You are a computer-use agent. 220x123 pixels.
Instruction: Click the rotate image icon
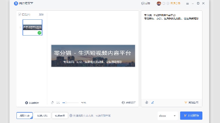click(52, 103)
